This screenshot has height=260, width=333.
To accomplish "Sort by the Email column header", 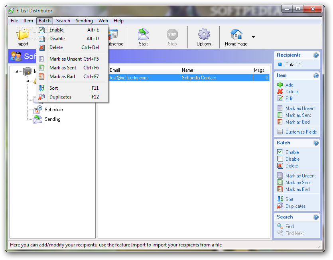I will point(144,70).
